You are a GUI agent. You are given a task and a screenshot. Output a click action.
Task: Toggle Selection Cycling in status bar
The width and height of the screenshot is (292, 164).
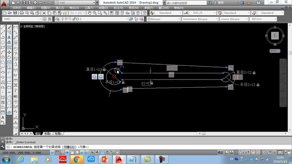(112, 152)
